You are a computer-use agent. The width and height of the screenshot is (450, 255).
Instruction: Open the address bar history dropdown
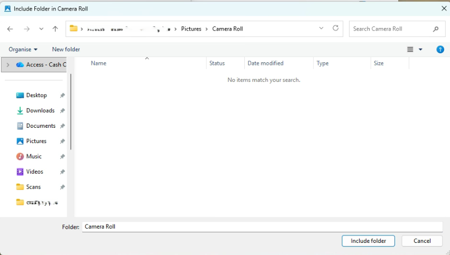(x=321, y=28)
